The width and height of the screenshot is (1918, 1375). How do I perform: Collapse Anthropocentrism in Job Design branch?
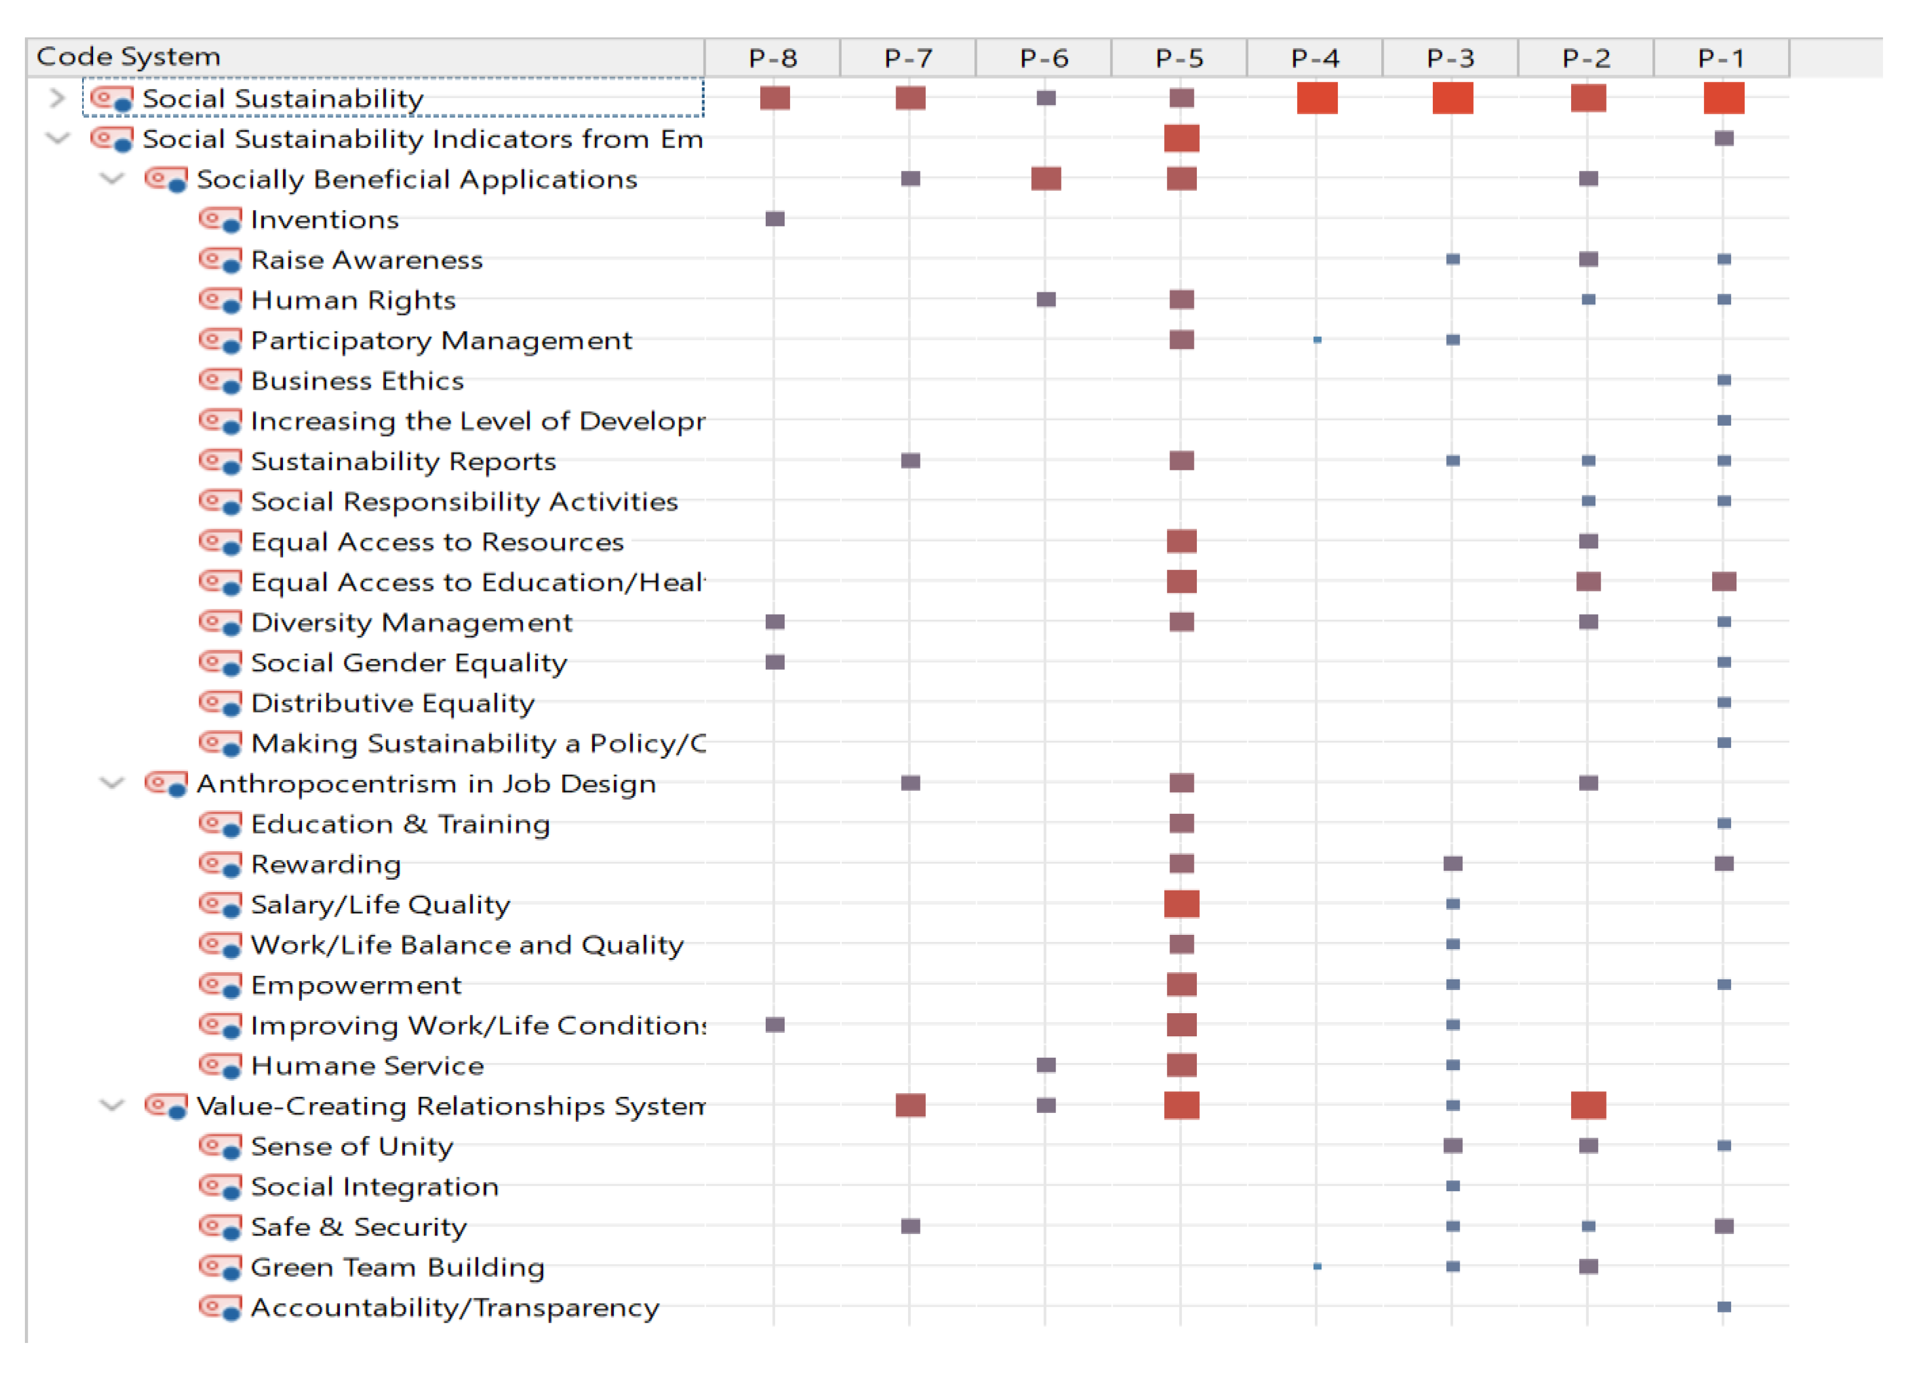pyautogui.click(x=111, y=783)
